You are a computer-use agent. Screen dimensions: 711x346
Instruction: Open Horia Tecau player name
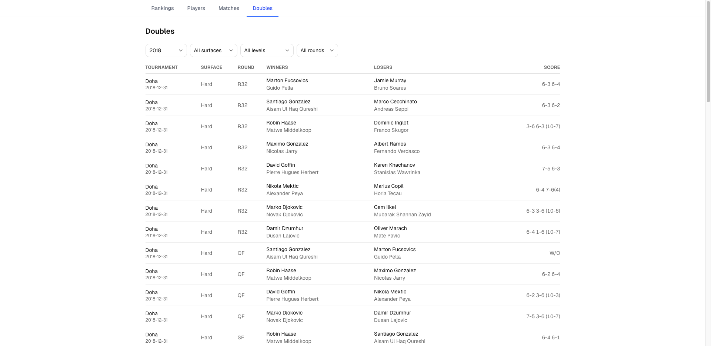click(x=388, y=193)
